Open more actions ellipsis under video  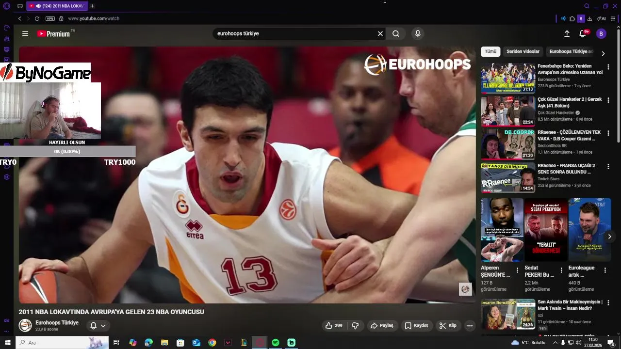coord(470,326)
